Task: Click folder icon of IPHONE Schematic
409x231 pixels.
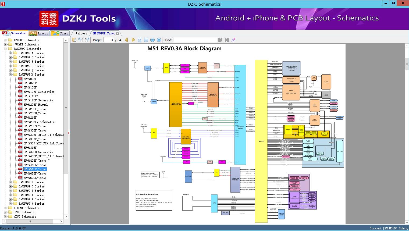Action: click(x=10, y=40)
